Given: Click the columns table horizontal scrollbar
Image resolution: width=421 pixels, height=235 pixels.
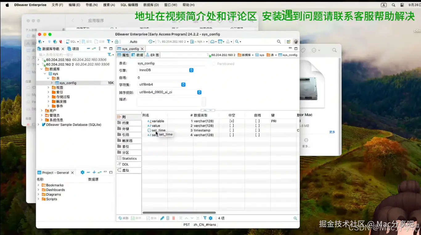Looking at the screenshot, I should click(x=179, y=213).
